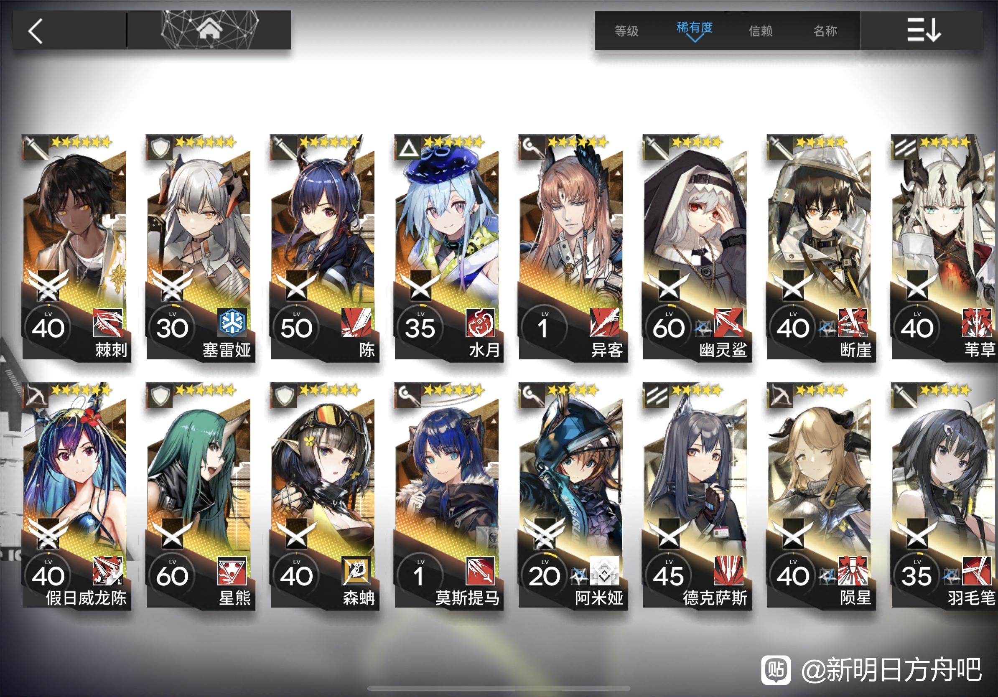
Task: Expand the 稀有度 rarity sort chevron
Action: click(695, 39)
